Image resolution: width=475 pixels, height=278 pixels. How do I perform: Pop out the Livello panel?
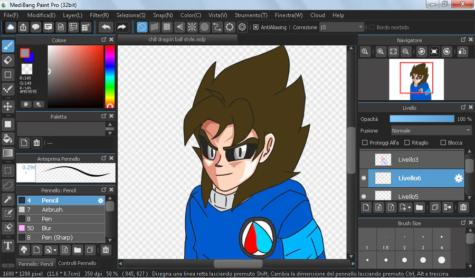coord(463,107)
